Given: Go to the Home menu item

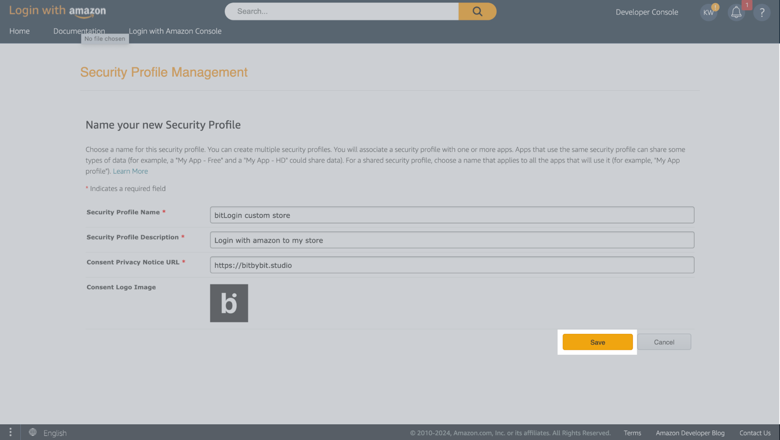Looking at the screenshot, I should point(19,31).
